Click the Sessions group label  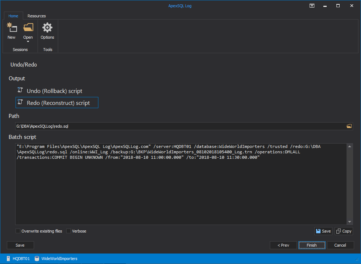pos(20,50)
